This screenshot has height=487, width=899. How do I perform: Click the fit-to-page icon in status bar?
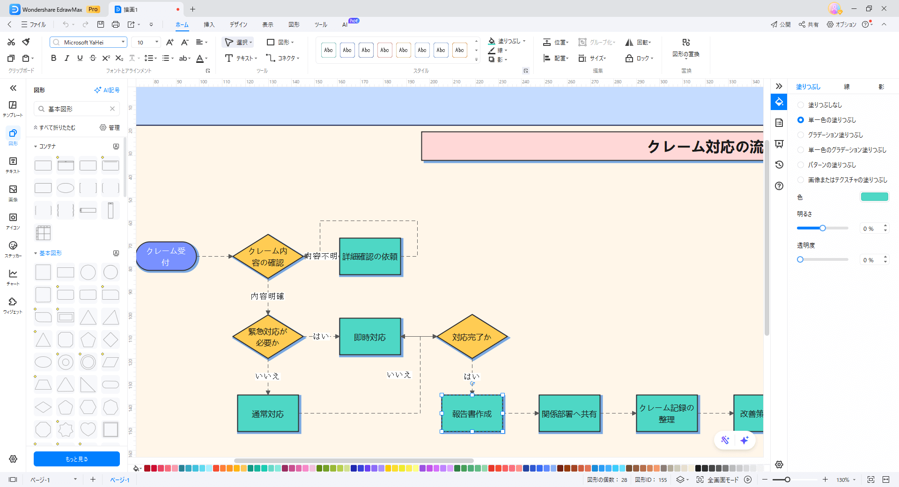871,480
